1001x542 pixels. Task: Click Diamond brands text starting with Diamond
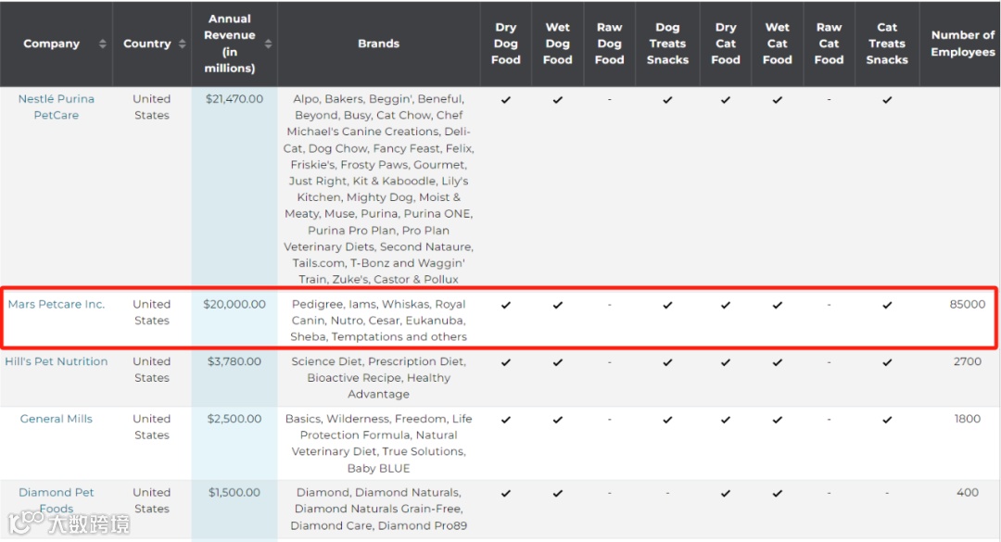pos(378,509)
